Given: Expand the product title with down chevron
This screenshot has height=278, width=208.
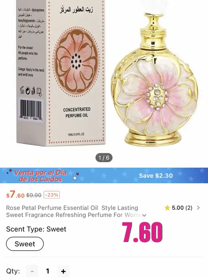Looking at the screenshot, I should (144, 215).
